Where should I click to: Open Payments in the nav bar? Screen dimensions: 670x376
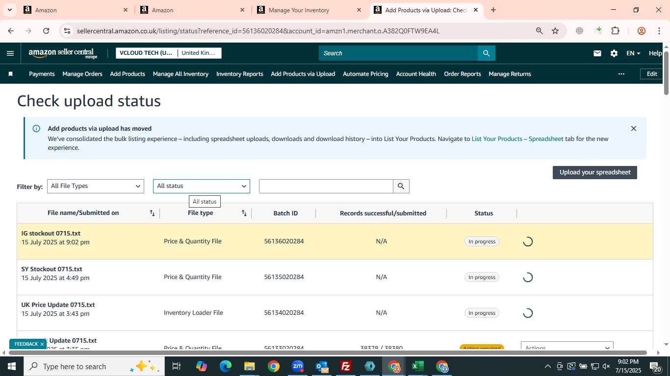point(42,74)
